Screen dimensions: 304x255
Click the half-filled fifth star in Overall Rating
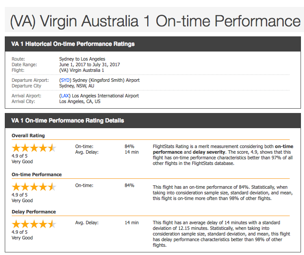pyautogui.click(x=52, y=148)
